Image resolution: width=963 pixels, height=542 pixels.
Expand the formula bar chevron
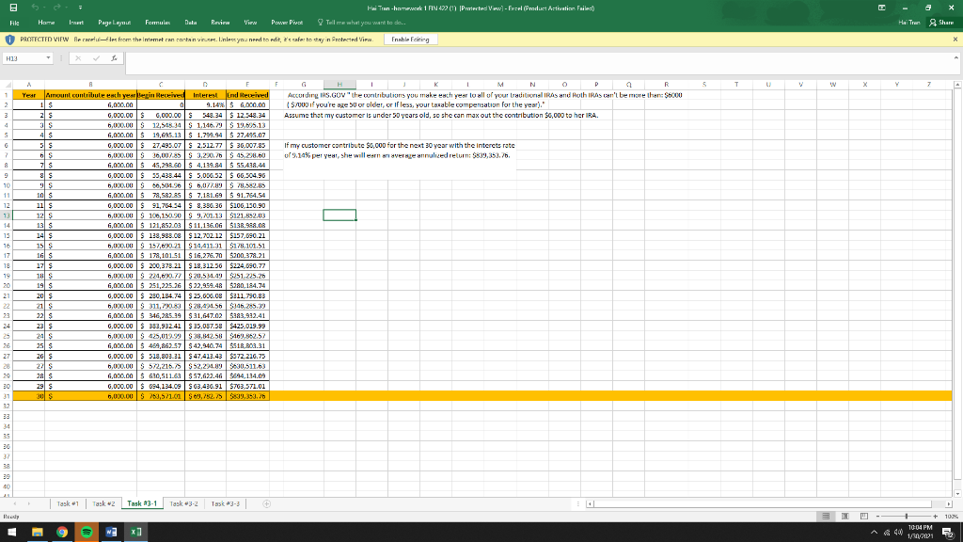pos(955,57)
